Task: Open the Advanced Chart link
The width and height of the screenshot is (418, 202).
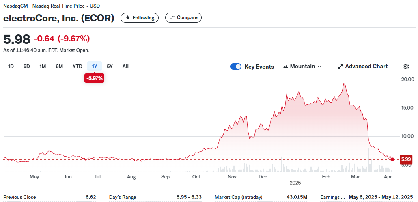Action: 363,67
